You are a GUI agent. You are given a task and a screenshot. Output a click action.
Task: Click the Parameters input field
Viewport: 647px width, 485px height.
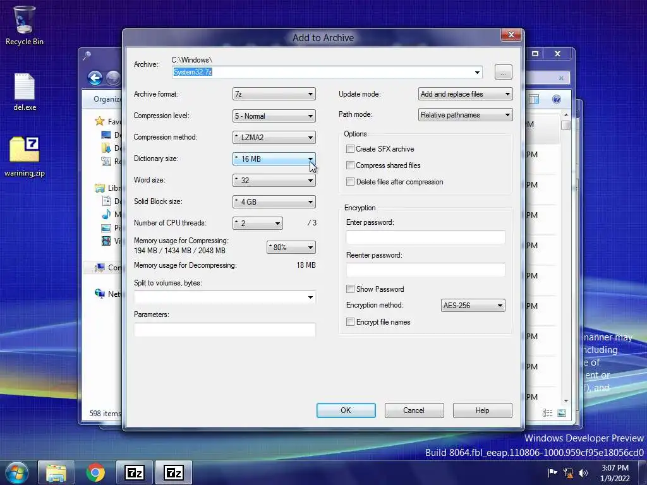[x=225, y=330]
